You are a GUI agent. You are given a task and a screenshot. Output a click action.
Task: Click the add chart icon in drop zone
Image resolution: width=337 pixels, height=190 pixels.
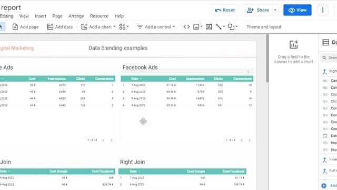click(x=294, y=44)
